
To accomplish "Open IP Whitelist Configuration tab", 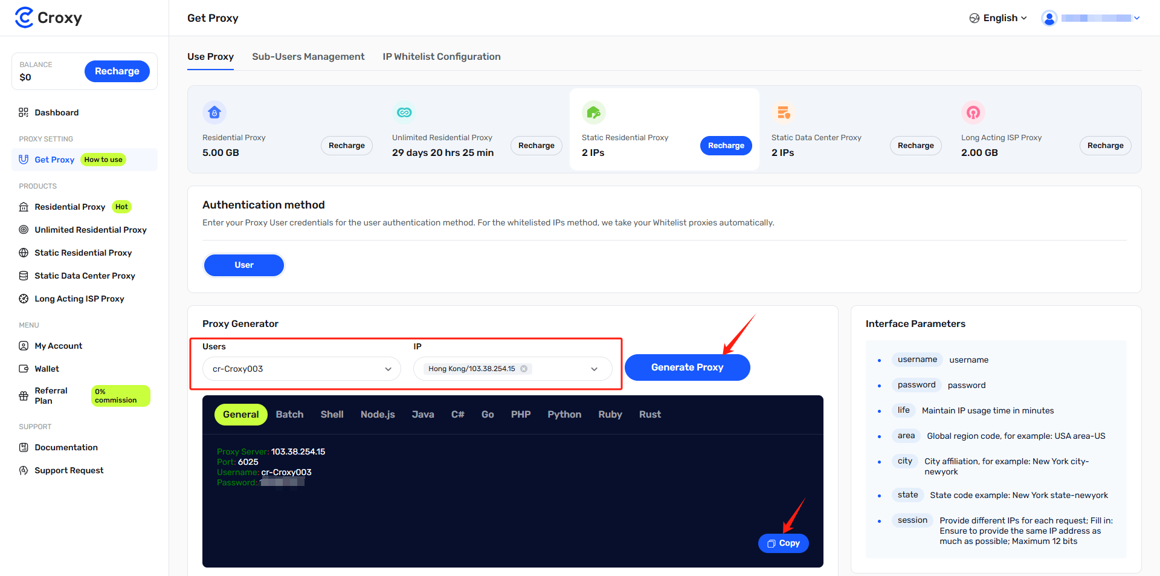I will [x=442, y=57].
